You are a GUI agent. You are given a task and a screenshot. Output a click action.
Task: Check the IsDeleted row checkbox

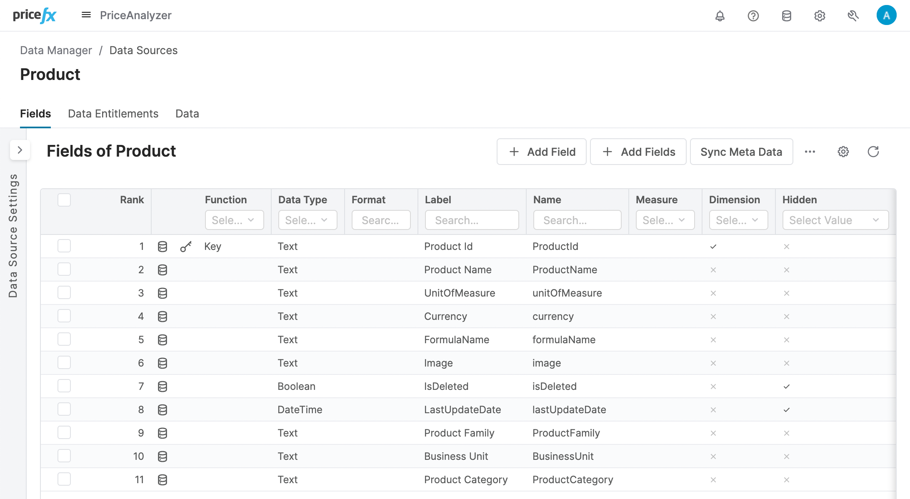tap(64, 386)
